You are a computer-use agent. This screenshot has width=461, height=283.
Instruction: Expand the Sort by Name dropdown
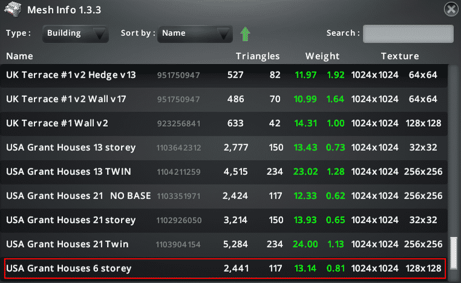tap(195, 33)
